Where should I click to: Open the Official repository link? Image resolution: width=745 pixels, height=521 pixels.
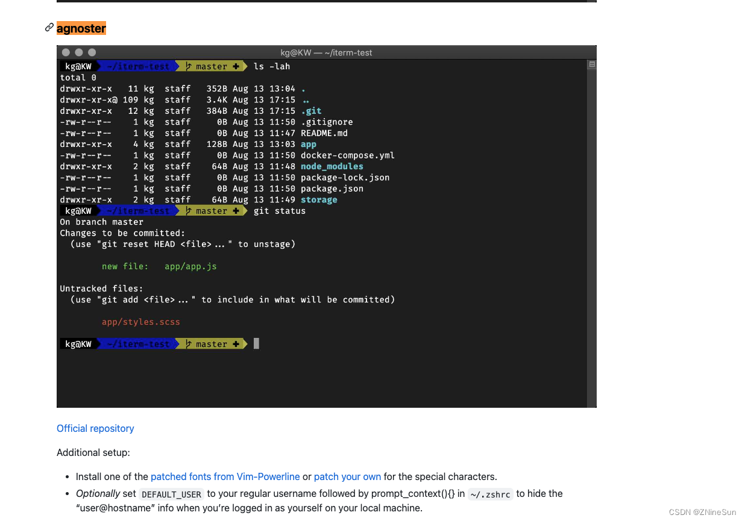click(95, 428)
